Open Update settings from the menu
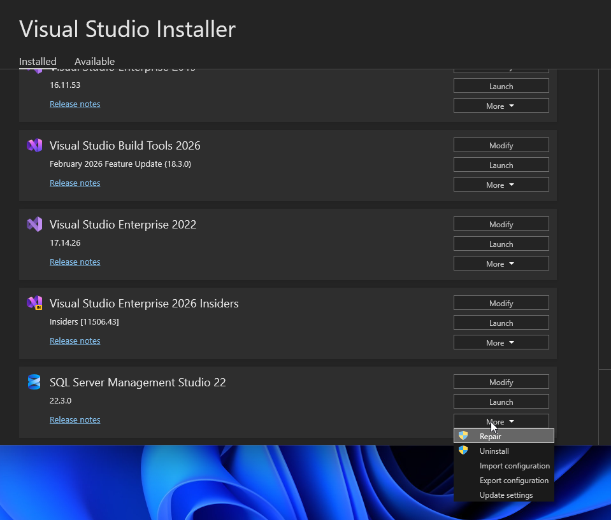This screenshot has height=520, width=611. click(x=504, y=495)
